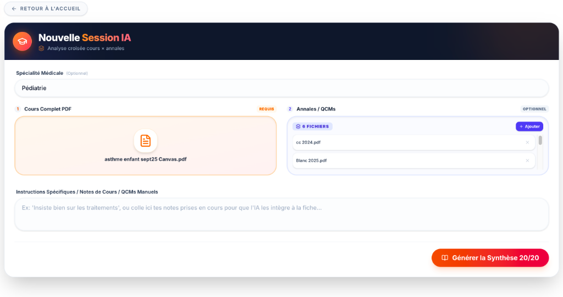
Task: Click the graduation cap logo icon
Action: point(23,41)
